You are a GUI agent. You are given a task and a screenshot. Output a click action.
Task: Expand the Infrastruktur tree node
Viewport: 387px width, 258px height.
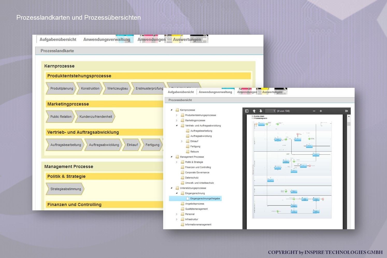point(177,219)
